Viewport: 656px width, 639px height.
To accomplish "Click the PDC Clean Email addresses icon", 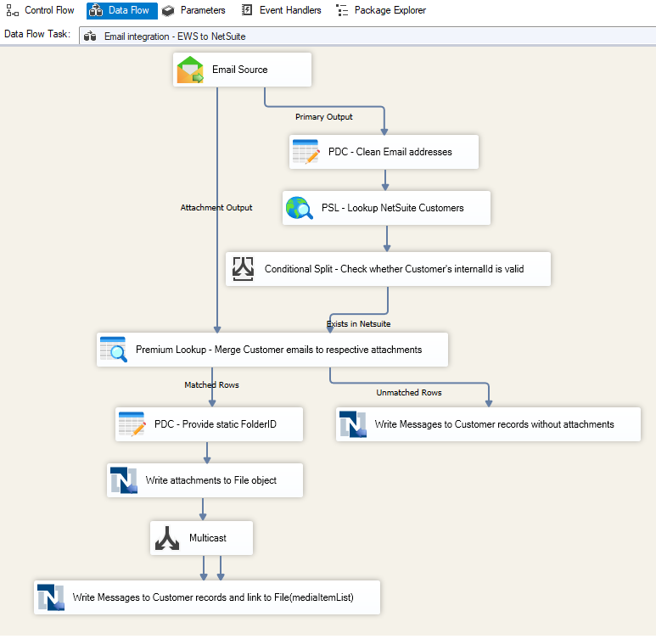I will [x=306, y=152].
